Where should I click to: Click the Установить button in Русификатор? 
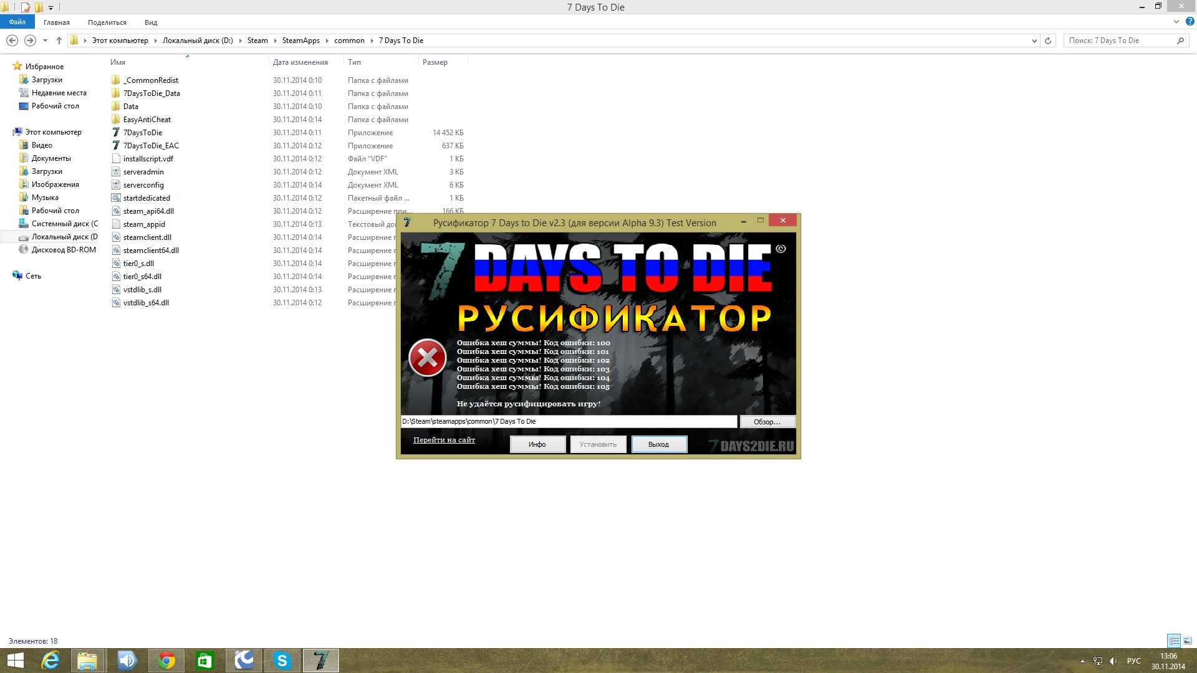598,444
